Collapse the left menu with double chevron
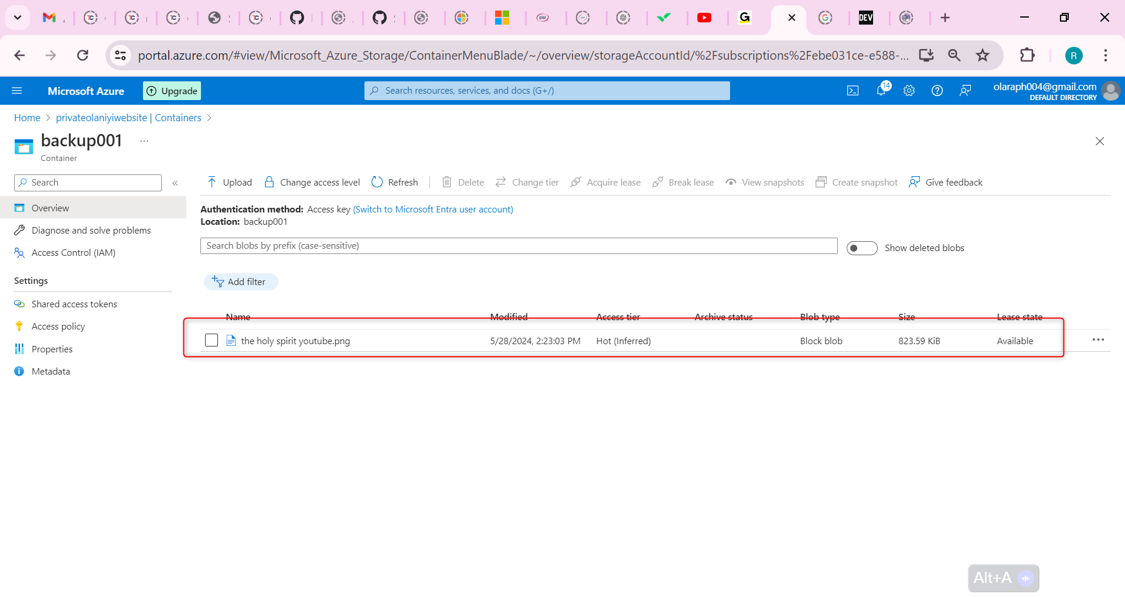 [x=175, y=183]
